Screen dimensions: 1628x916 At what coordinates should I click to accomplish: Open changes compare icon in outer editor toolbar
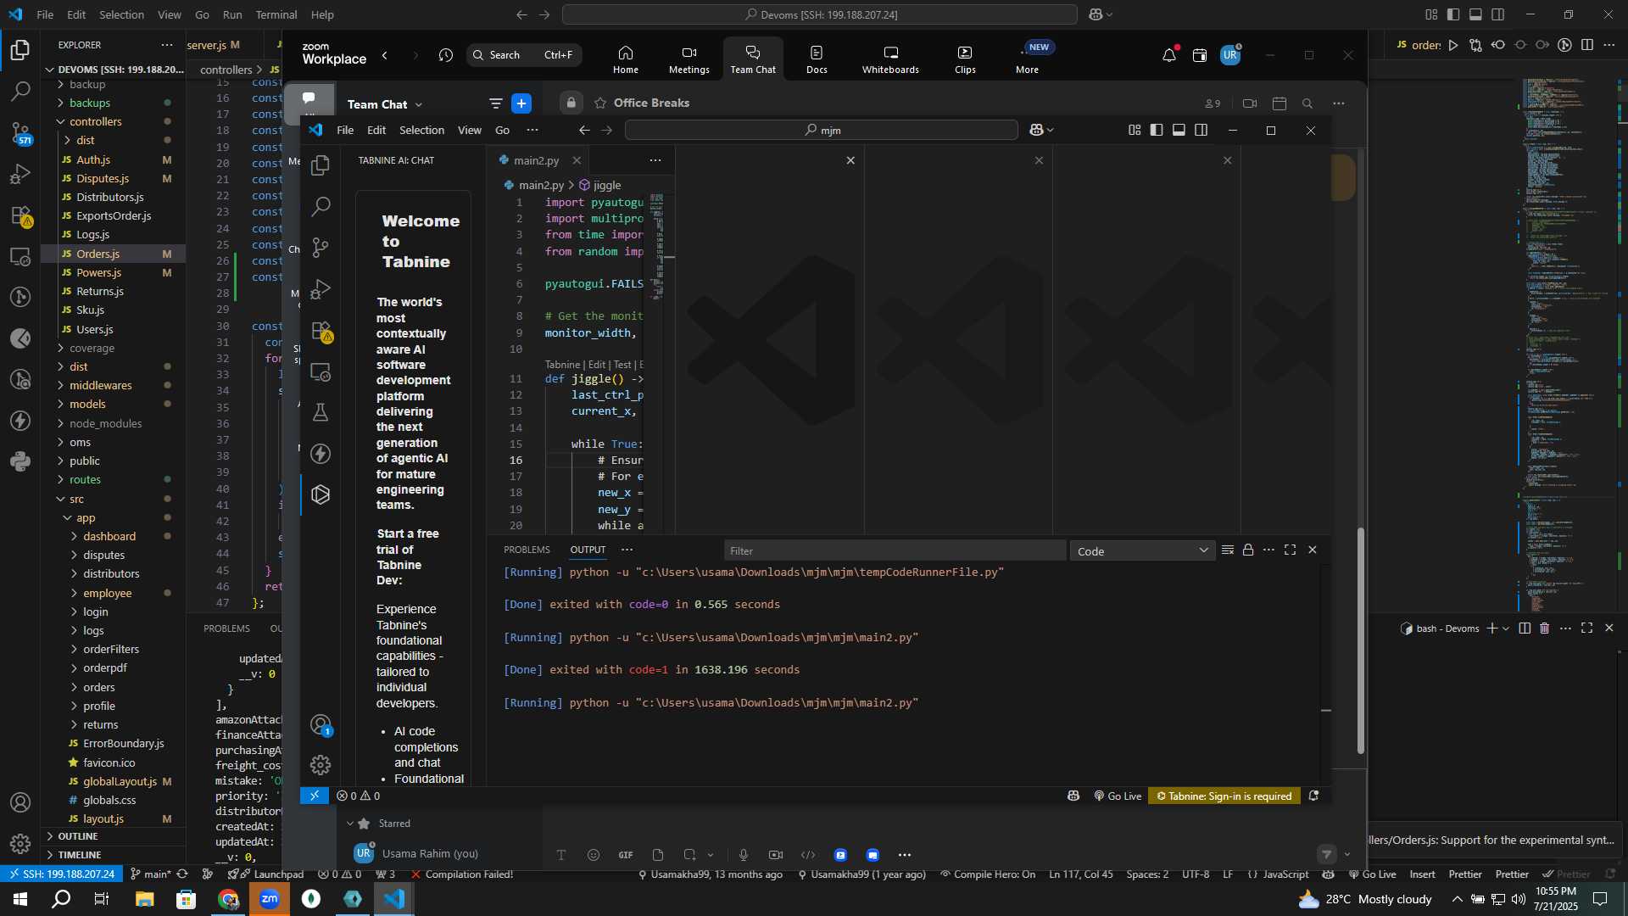point(1475,45)
